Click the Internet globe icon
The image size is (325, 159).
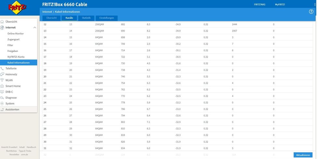pos(2,28)
